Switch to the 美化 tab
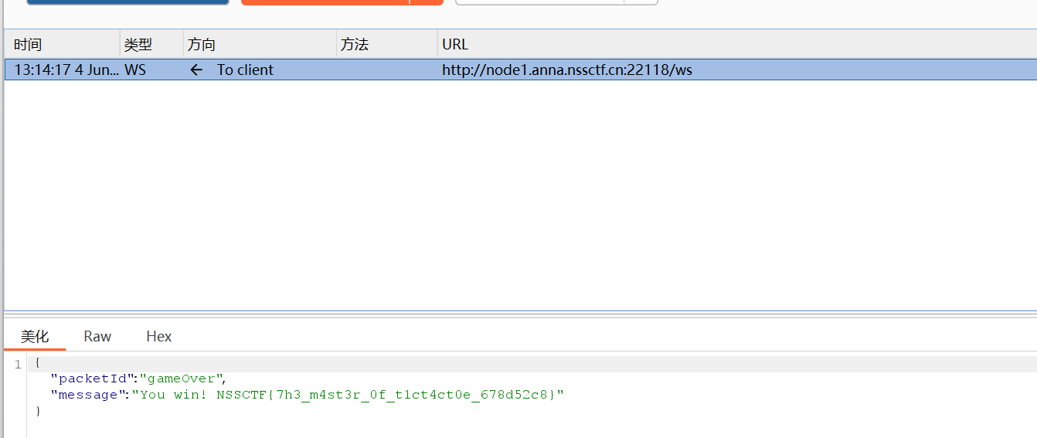The image size is (1037, 438). [x=35, y=336]
